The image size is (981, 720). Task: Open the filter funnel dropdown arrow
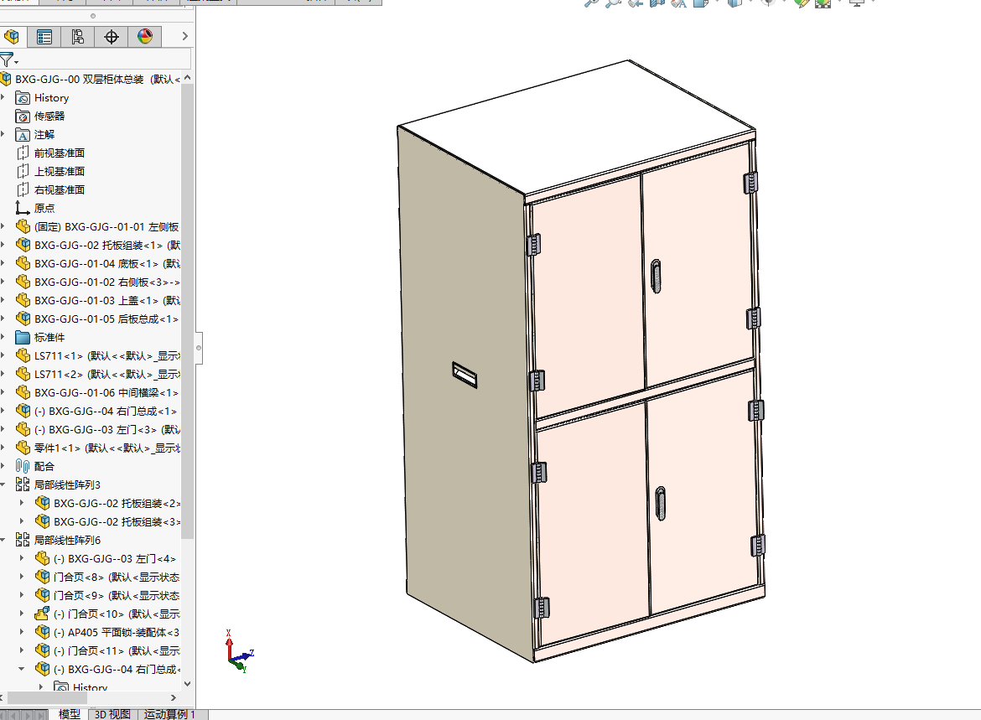point(16,63)
